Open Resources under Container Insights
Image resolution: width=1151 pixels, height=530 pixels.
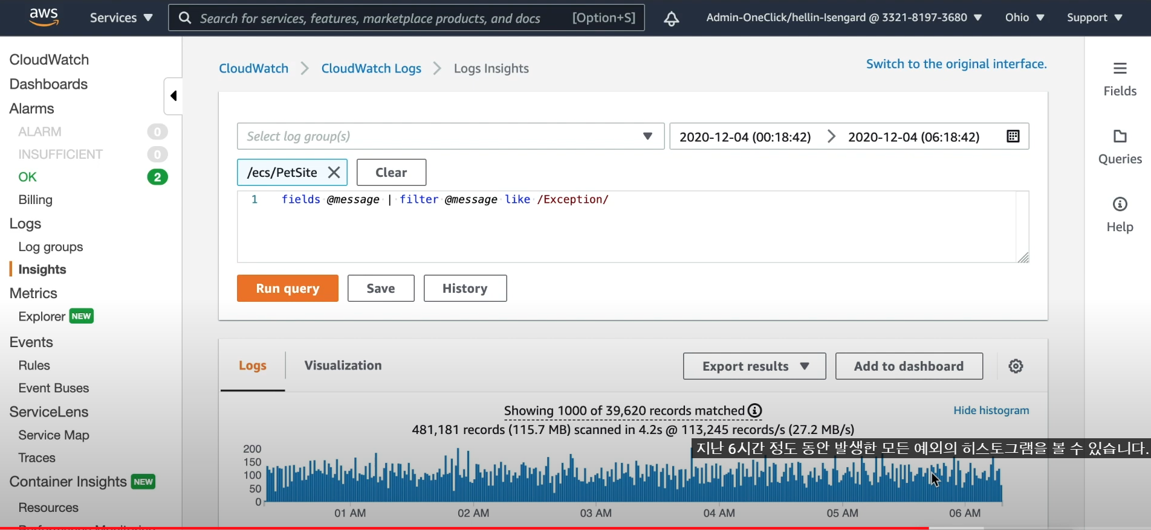coord(48,508)
